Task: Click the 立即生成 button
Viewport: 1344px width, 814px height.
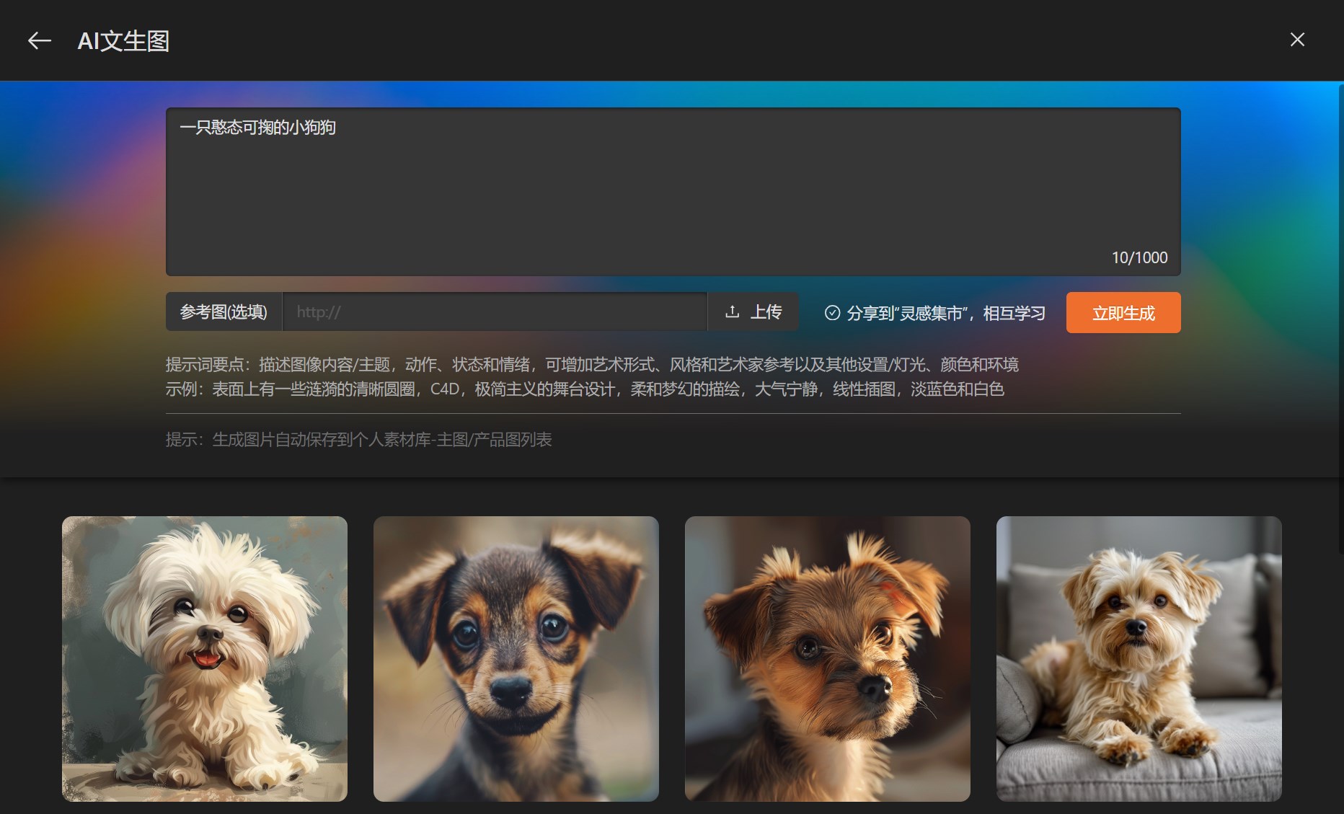Action: click(1123, 312)
